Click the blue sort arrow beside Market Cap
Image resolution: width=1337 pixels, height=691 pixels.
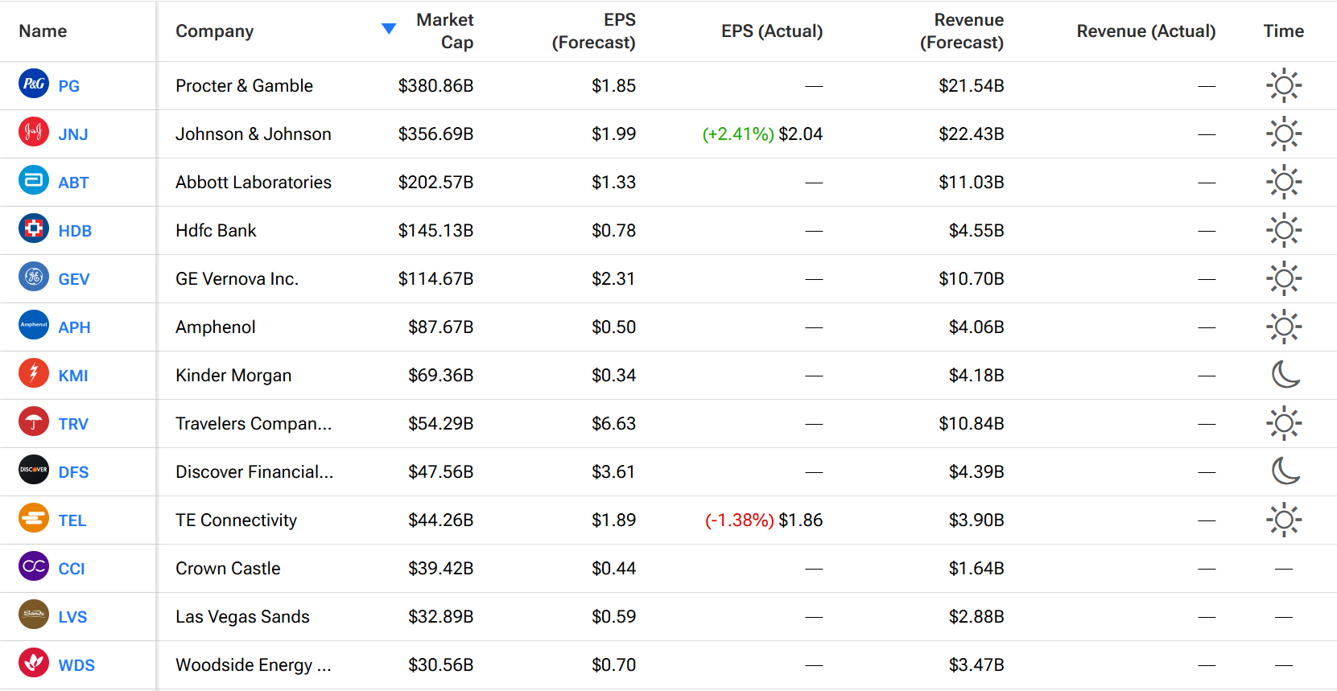pos(389,29)
